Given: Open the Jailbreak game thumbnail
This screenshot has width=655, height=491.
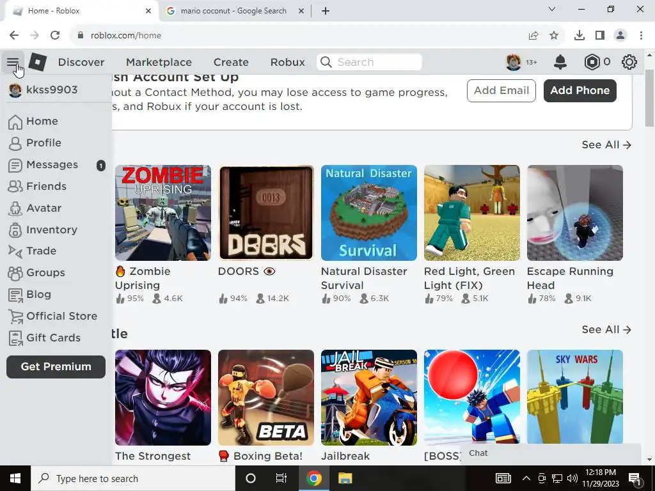Looking at the screenshot, I should [x=369, y=398].
